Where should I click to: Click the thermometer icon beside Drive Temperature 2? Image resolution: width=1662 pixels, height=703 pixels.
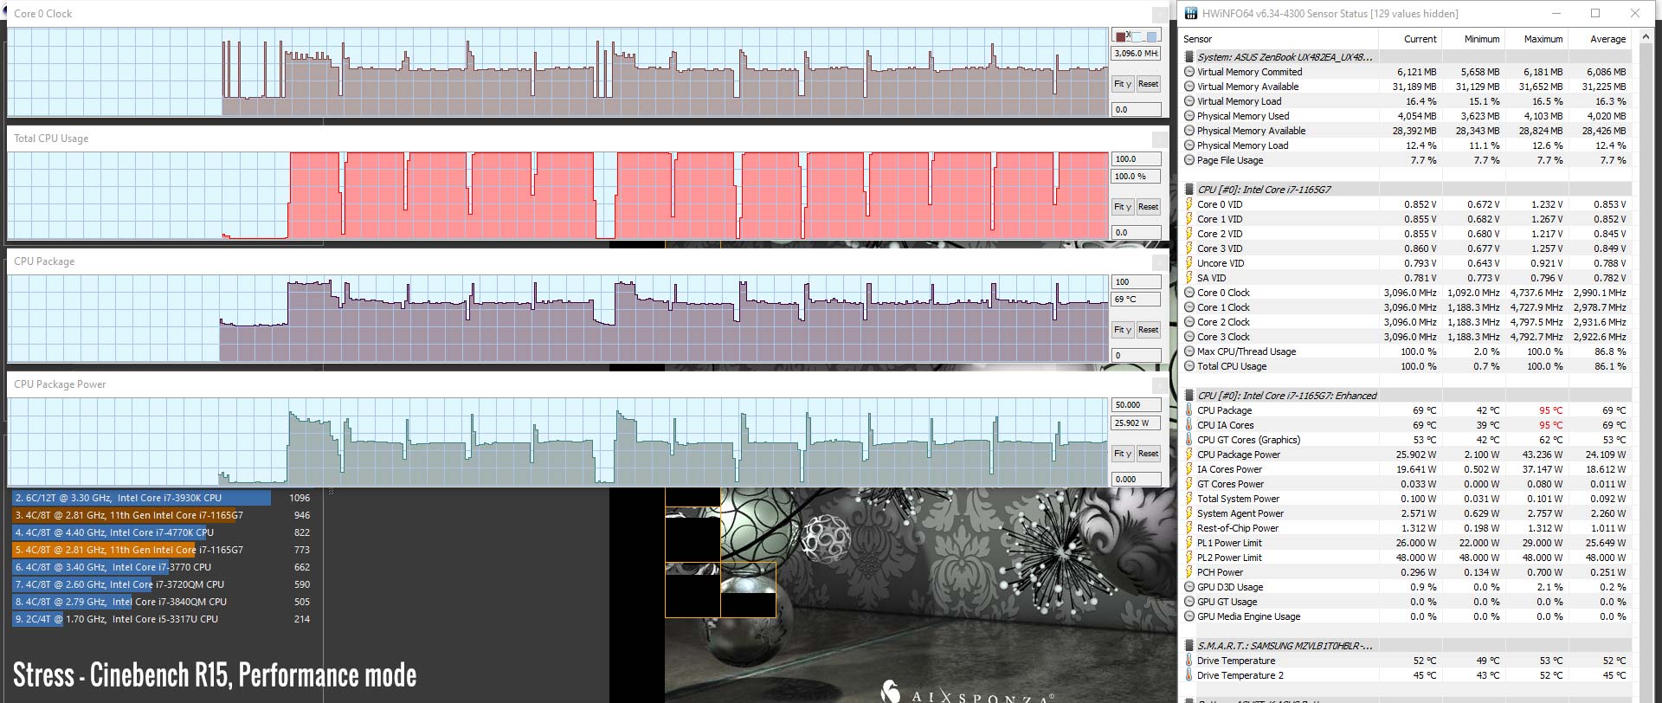point(1189,675)
